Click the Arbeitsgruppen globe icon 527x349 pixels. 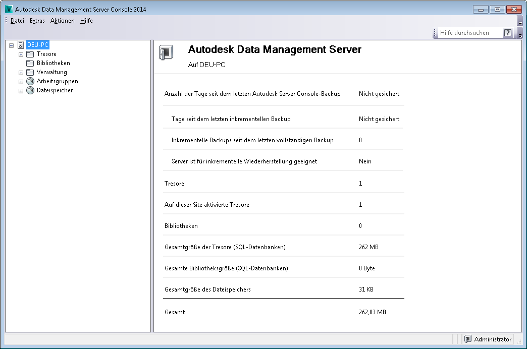(x=30, y=81)
